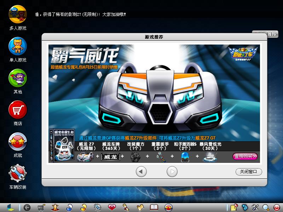Click the blue bubbles icon in bottom bar
This screenshot has height=212, width=283.
click(245, 208)
